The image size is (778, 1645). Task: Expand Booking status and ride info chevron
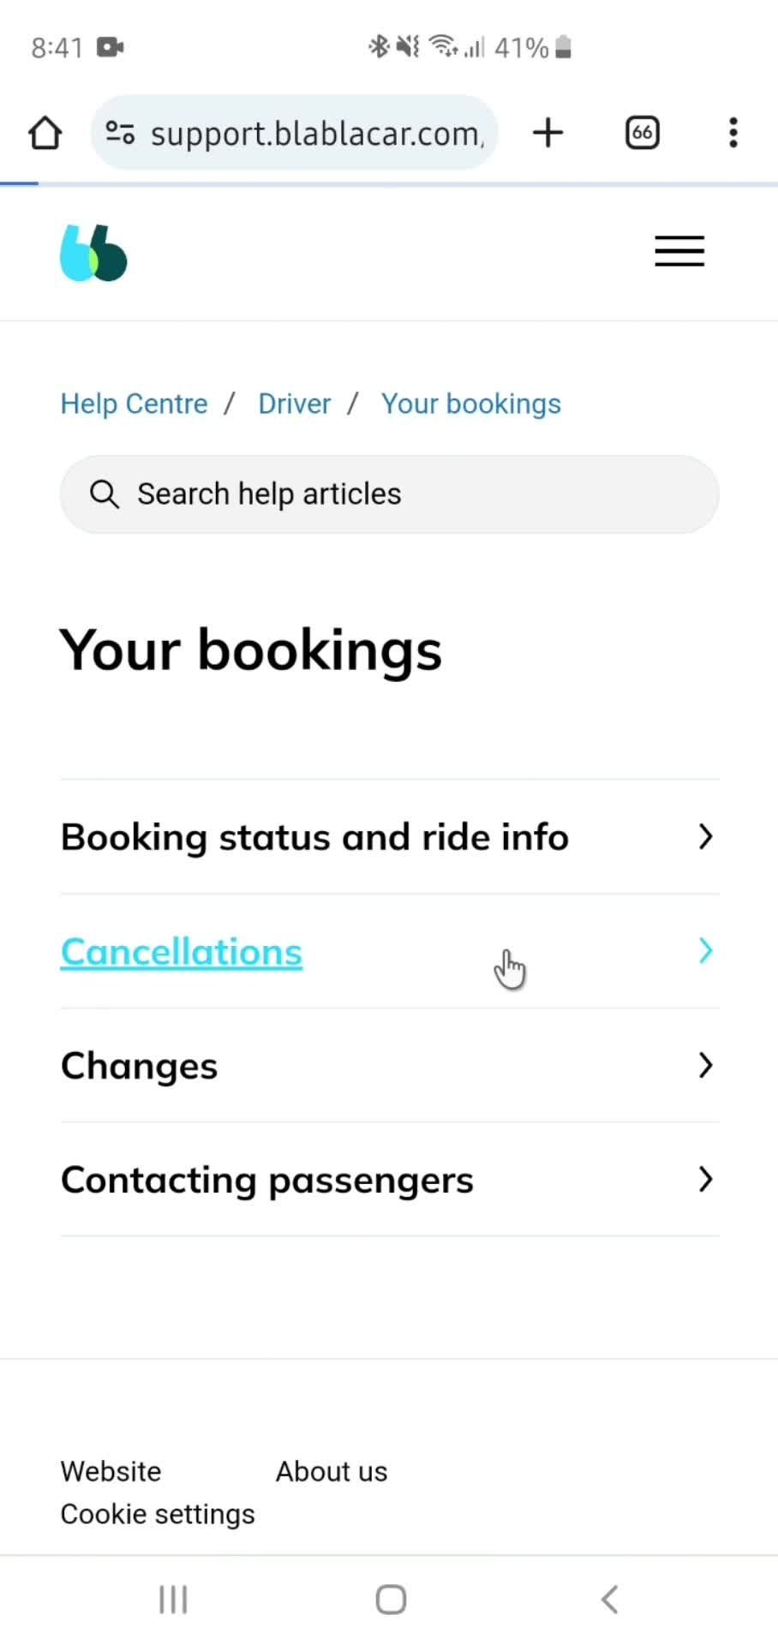(705, 837)
